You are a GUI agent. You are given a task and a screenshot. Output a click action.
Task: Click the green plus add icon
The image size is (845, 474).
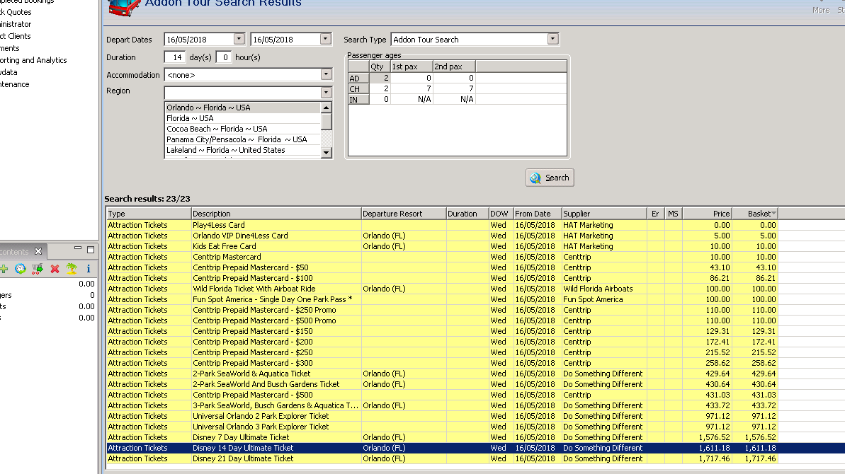point(4,269)
